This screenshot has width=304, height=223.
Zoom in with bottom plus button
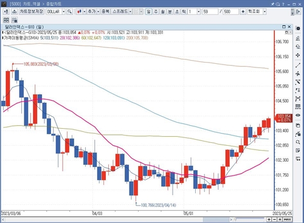[x=269, y=219]
